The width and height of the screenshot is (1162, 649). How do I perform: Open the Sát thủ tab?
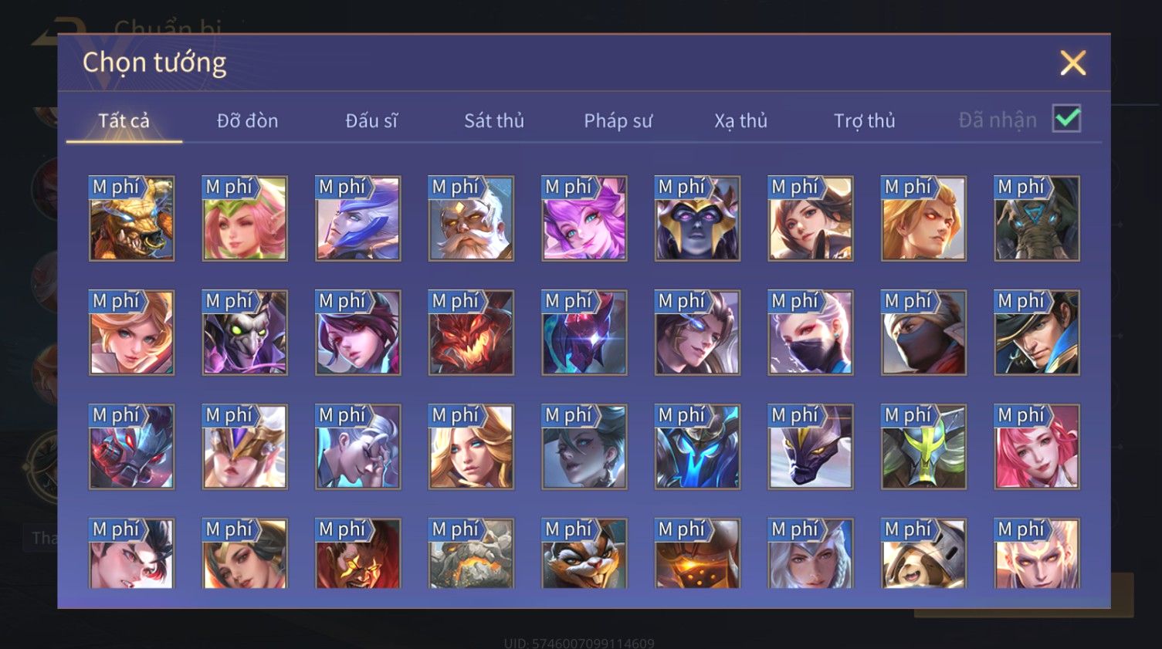click(494, 120)
